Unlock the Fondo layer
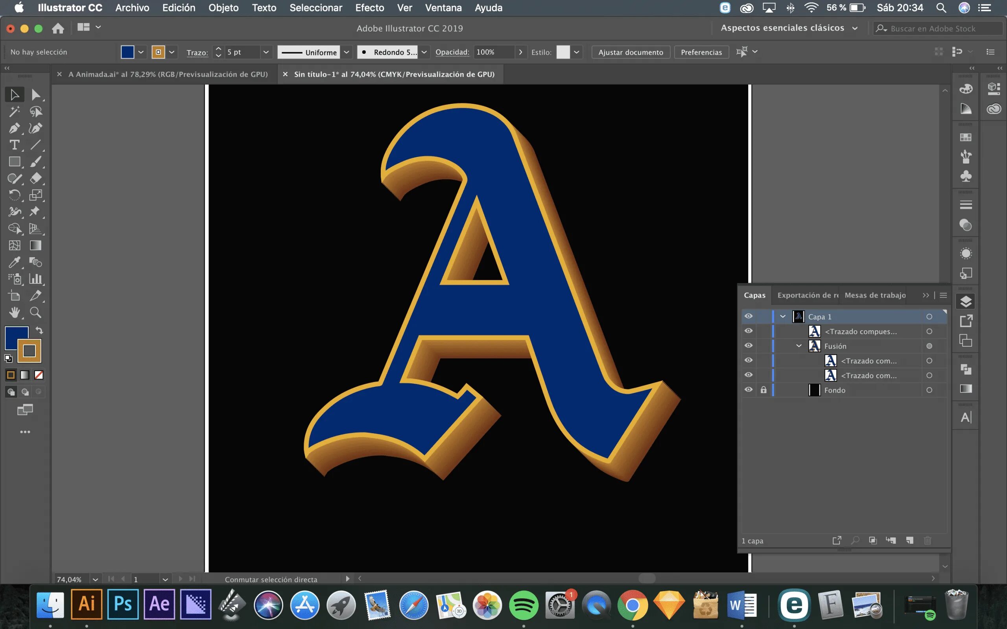The image size is (1007, 629). (x=764, y=390)
